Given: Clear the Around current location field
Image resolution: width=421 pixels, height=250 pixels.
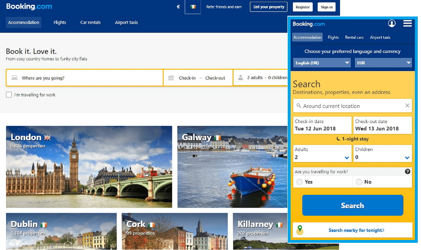Looking at the screenshot, I should (407, 106).
